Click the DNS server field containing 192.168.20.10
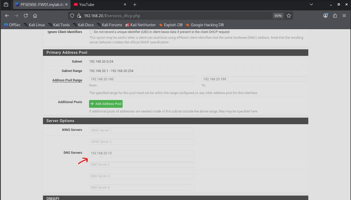 pos(142,153)
